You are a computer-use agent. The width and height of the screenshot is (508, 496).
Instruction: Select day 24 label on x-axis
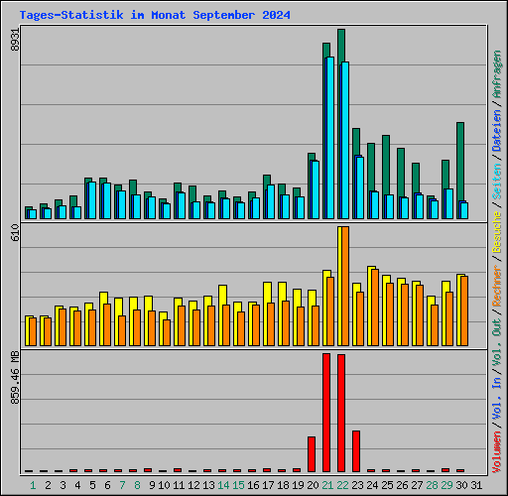(x=372, y=485)
